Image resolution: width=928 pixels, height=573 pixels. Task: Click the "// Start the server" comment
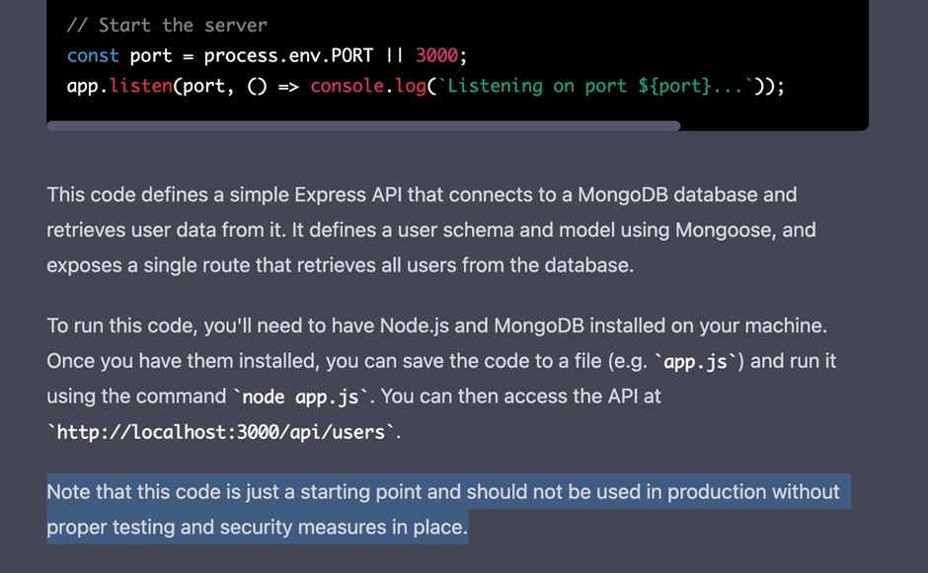click(x=167, y=25)
